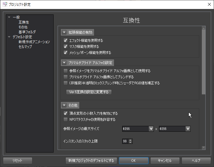Screen dimensions: 214x167
Task: Select 互換性 in the settings tree
Action: point(24,22)
